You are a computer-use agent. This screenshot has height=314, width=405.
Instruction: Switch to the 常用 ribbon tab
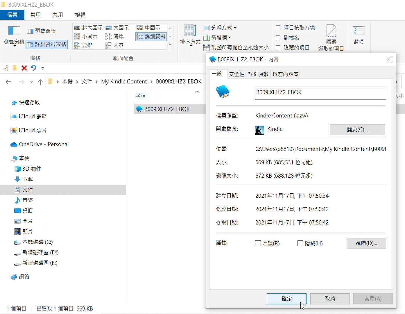coord(35,15)
